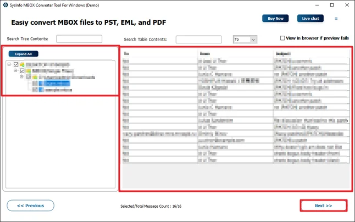Screen dimensions: 355x222
Task: Uncheck the second-level tree node checkbox
Action: (22, 71)
